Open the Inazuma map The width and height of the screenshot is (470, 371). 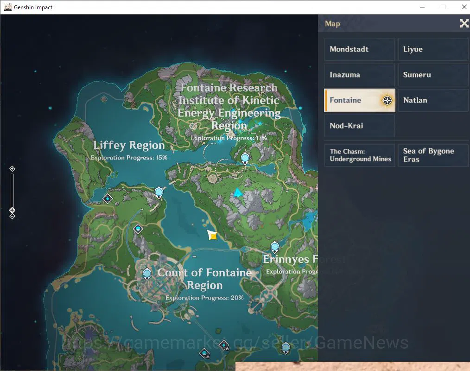[x=359, y=75]
